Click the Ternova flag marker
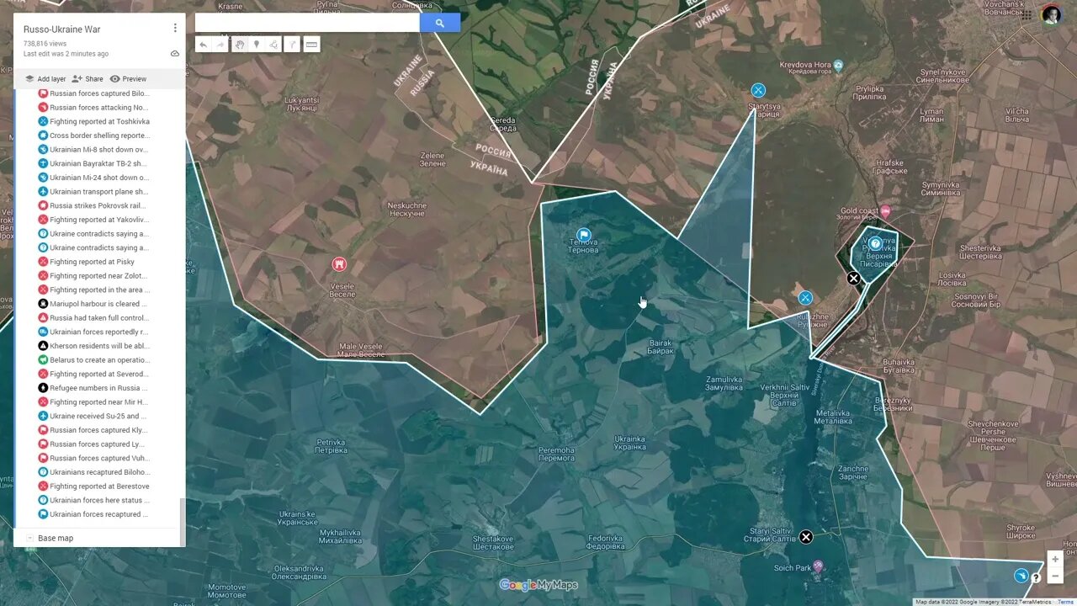 click(583, 235)
